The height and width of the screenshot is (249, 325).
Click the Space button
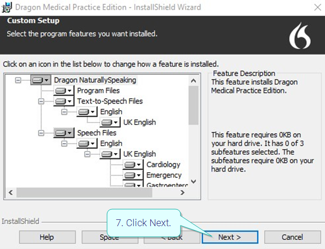point(110,237)
